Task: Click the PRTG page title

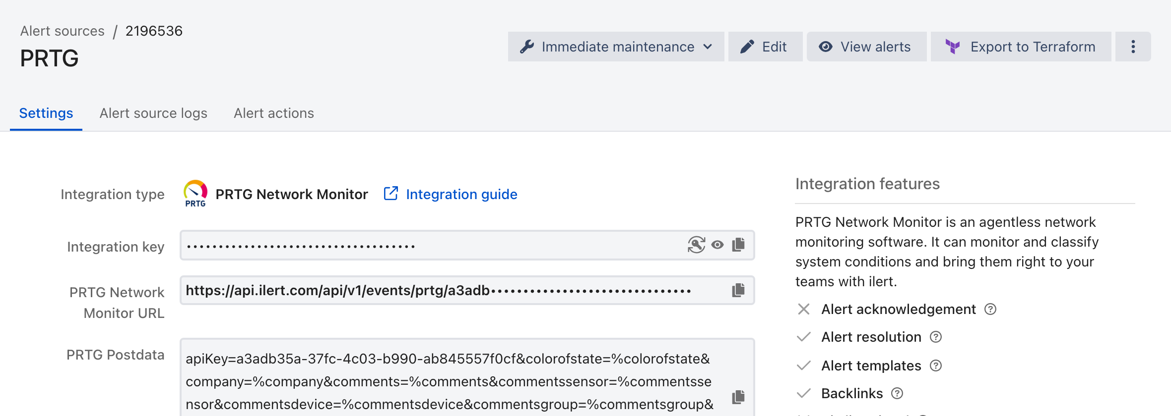Action: [49, 58]
